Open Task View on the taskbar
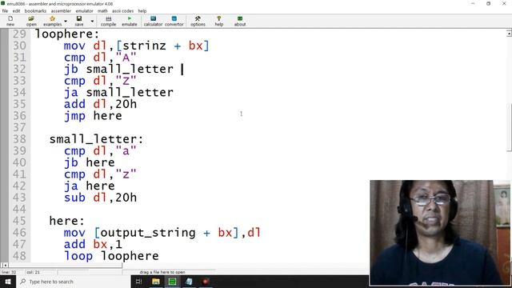The height and width of the screenshot is (288, 512). pos(138,282)
